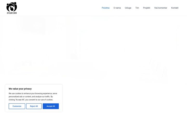
Task: Navigate to the Tim page
Action: tap(137, 8)
